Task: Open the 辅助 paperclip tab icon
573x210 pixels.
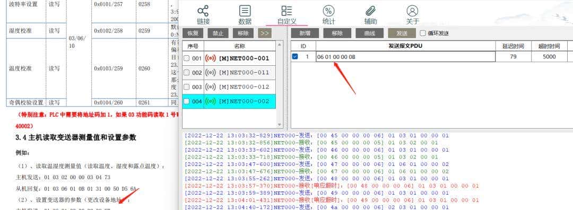Action: click(x=370, y=11)
